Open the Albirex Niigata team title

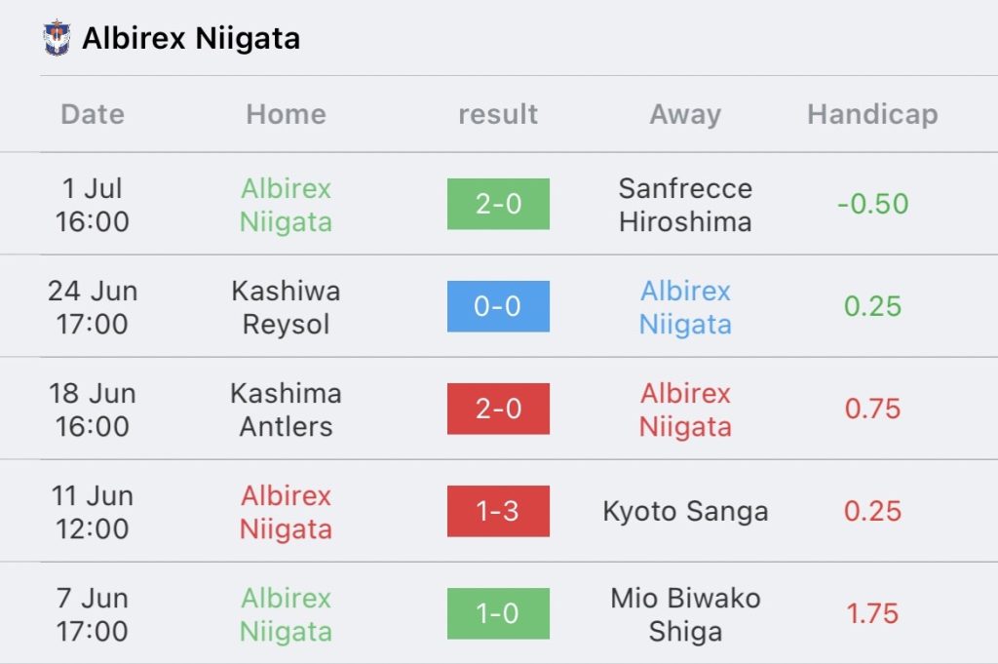(x=191, y=38)
